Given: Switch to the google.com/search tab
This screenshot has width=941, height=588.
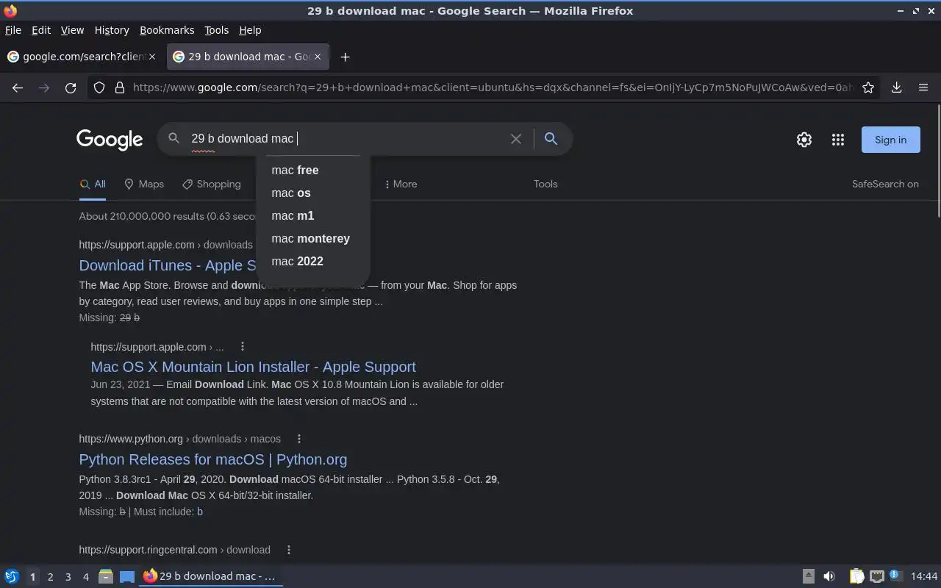Looking at the screenshot, I should coord(82,57).
